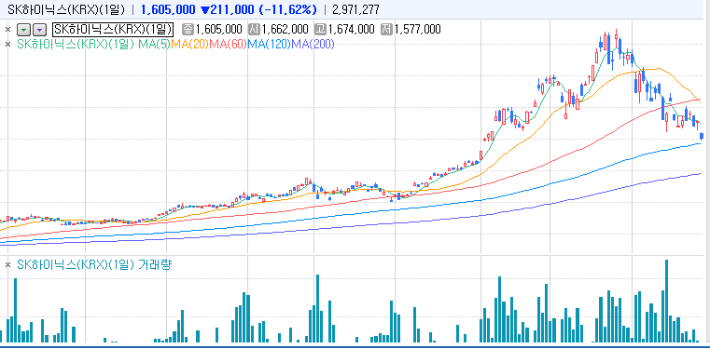
Task: Click the 시 opening price icon
Action: click(x=254, y=30)
